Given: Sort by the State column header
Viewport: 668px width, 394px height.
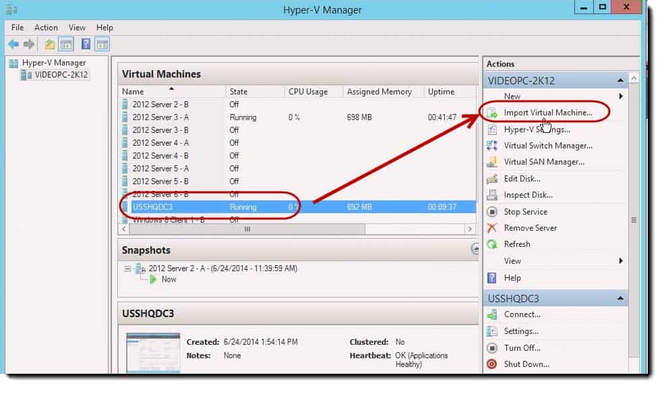Looking at the screenshot, I should coord(255,92).
